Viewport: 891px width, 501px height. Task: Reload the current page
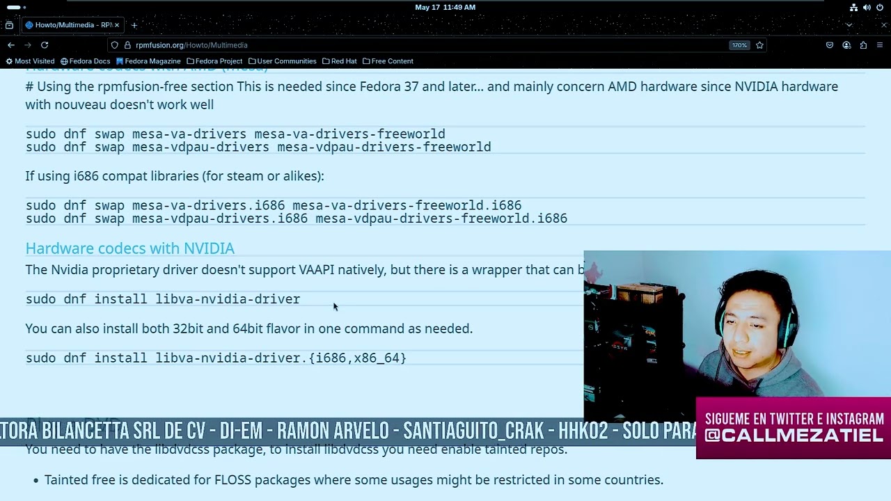pos(45,45)
